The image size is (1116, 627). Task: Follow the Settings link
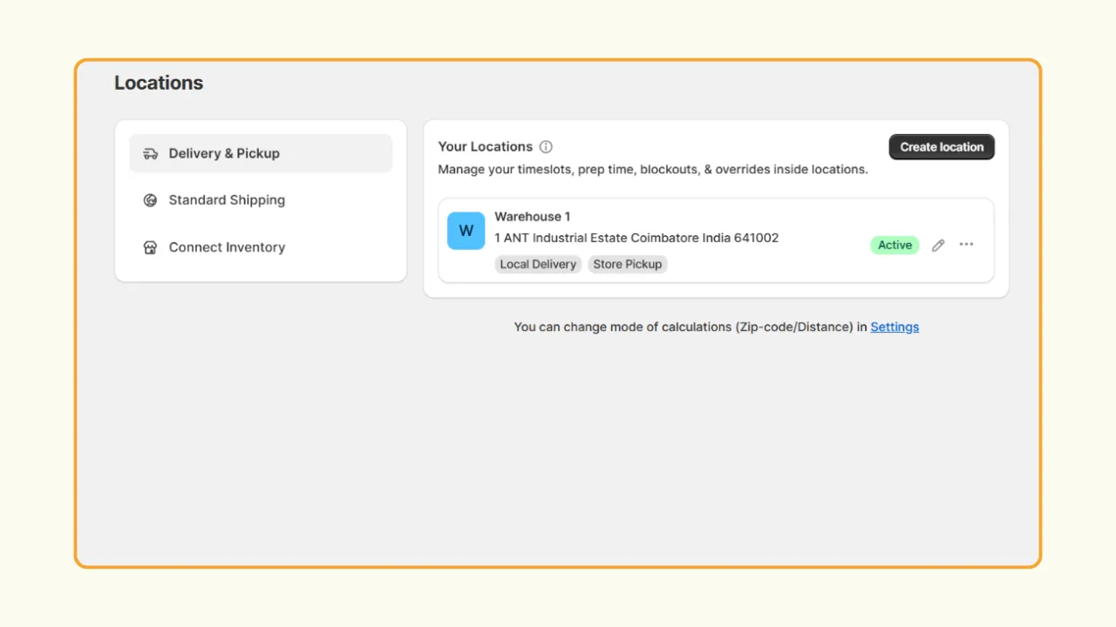[x=895, y=327]
